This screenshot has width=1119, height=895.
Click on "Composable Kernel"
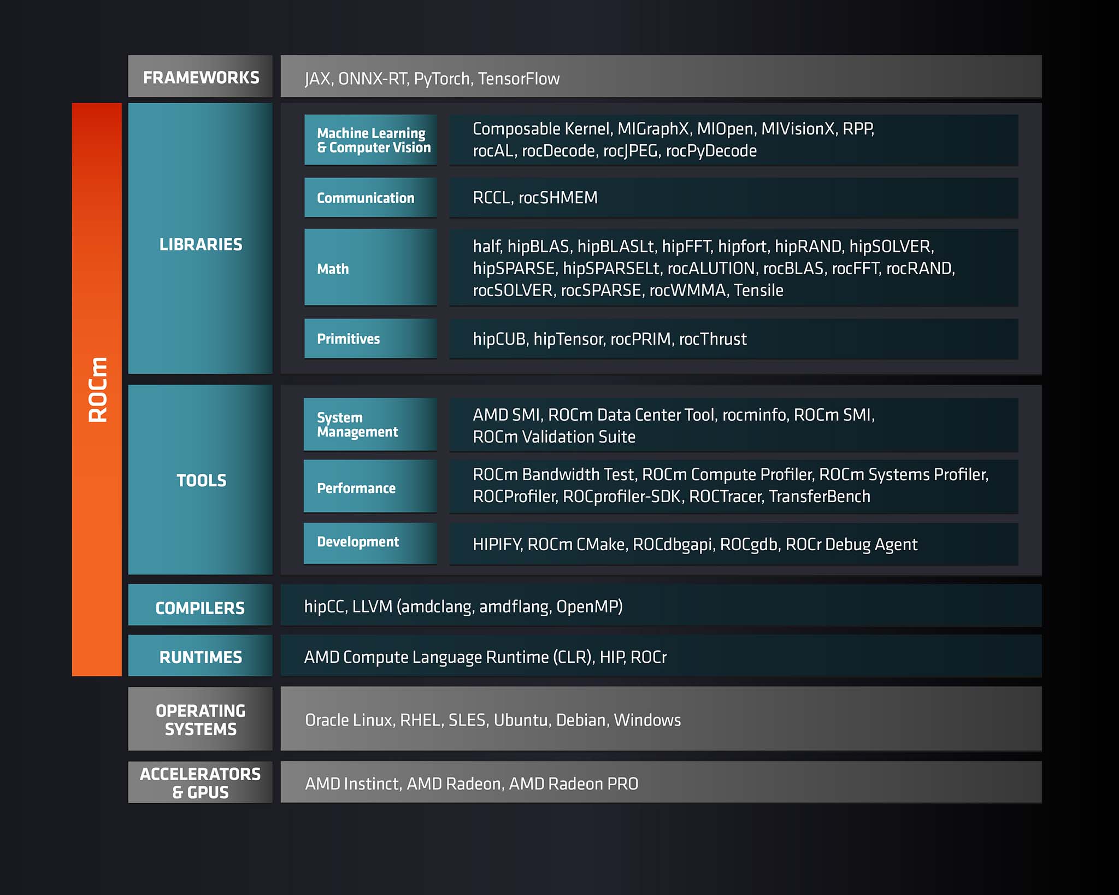[541, 129]
